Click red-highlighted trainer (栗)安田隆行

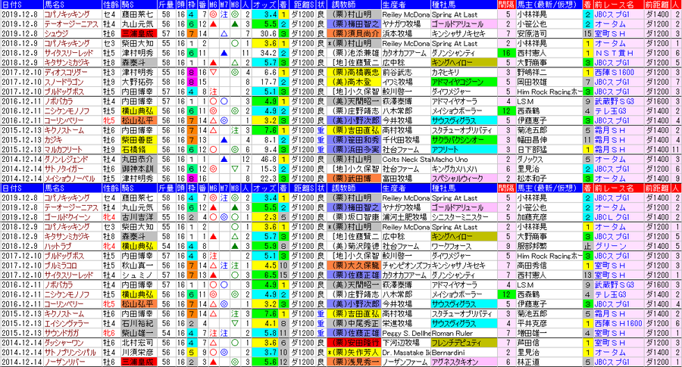pyautogui.click(x=355, y=343)
